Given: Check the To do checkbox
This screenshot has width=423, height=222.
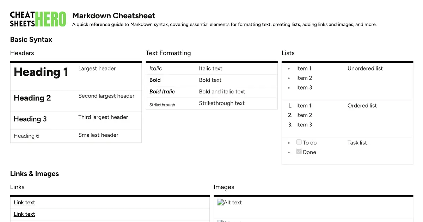Looking at the screenshot, I should [x=299, y=142].
